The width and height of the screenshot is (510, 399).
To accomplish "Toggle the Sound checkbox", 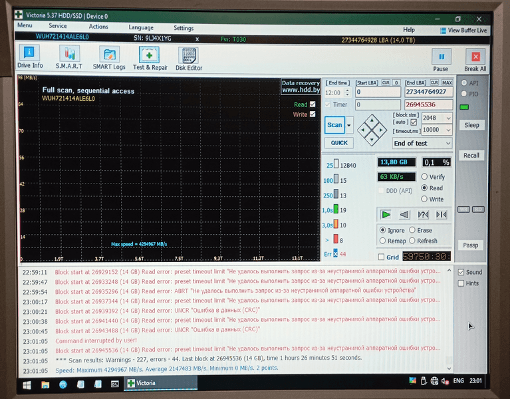I will tap(461, 272).
